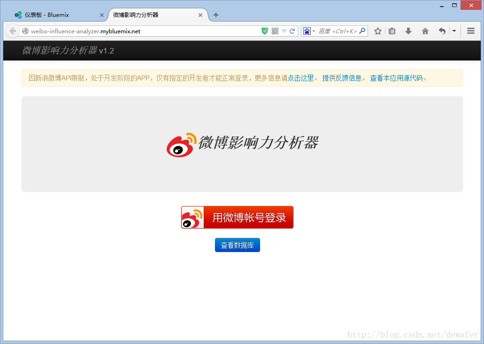Screen dimensions: 484x344
Task: Open the 提供反馈信息 link
Action: [342, 78]
